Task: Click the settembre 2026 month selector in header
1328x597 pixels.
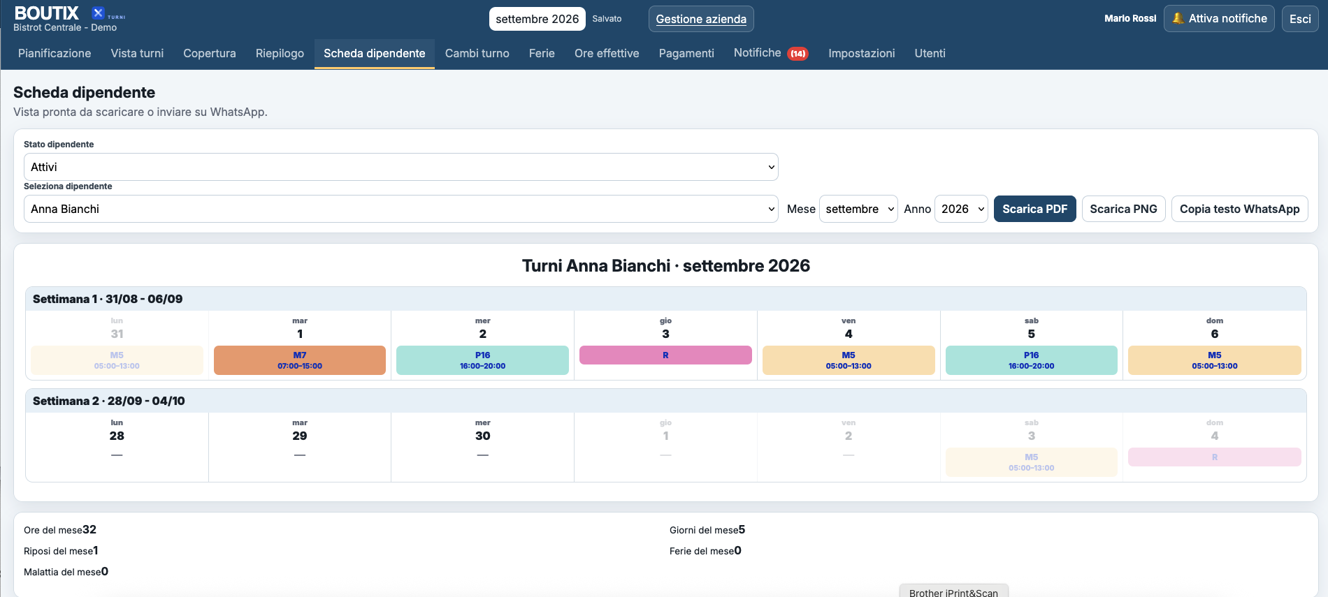Action: [537, 19]
